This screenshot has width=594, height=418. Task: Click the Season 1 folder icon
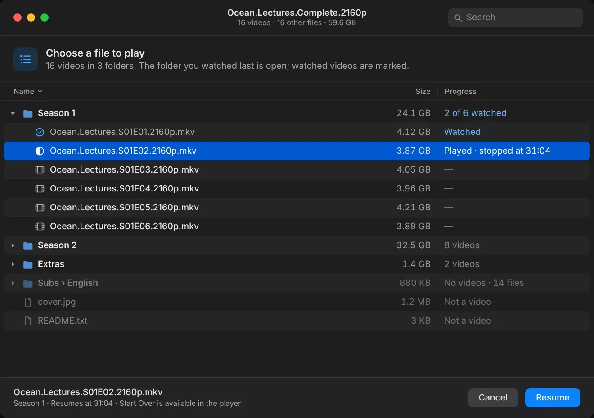coord(28,114)
